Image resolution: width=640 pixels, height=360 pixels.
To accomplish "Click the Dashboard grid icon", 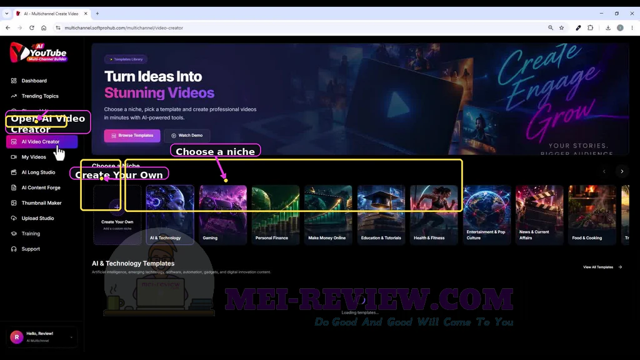I will coord(14,81).
